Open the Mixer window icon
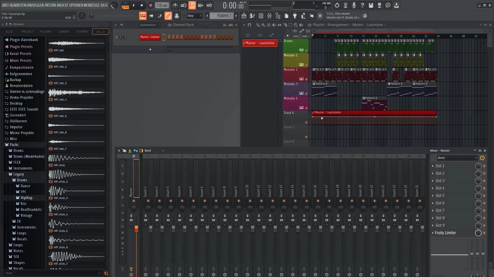494x277 pixels. pos(269,16)
